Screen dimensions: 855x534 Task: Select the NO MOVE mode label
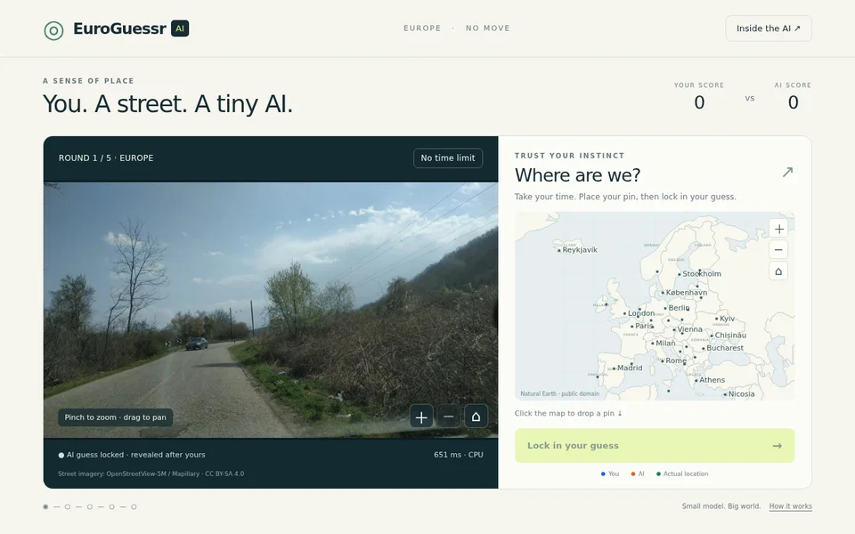[x=488, y=28]
